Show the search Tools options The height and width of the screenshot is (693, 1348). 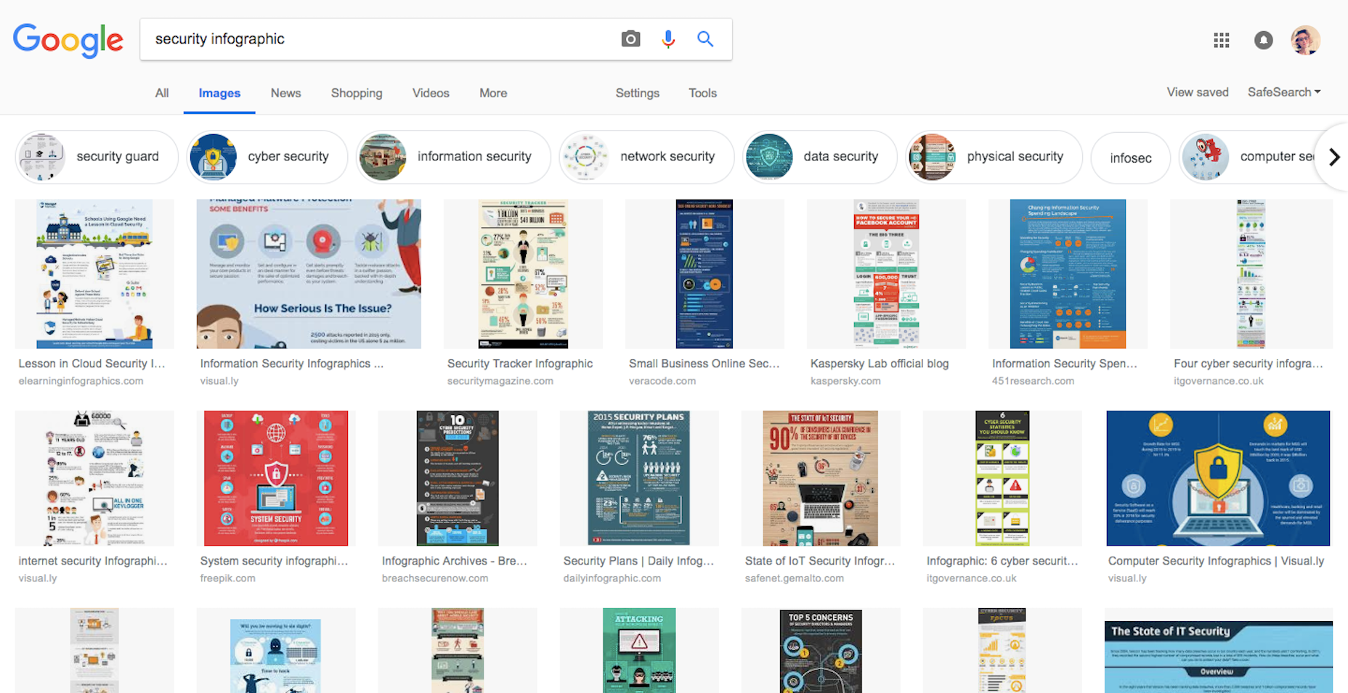coord(702,93)
